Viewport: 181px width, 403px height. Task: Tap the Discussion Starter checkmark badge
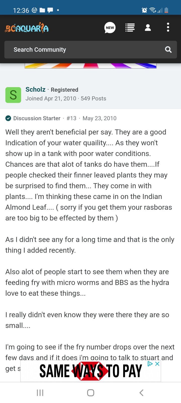tap(8, 118)
